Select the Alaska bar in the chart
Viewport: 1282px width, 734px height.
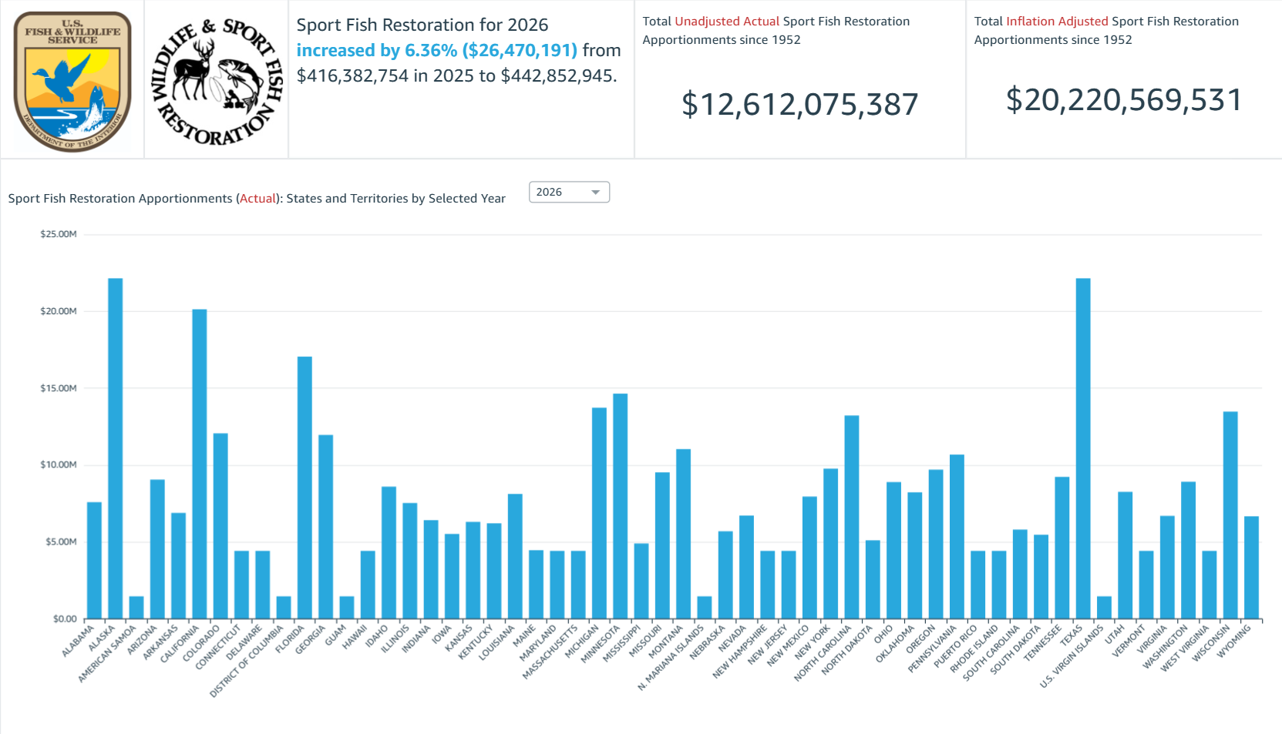[x=116, y=447]
